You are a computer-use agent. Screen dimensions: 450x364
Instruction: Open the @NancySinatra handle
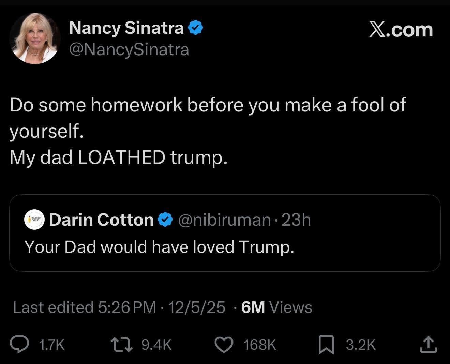[x=129, y=50]
